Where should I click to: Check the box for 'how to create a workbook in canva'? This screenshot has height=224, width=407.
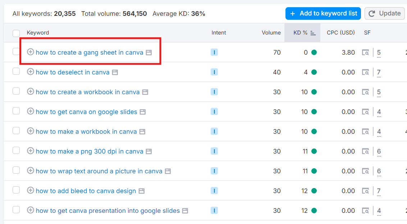tap(16, 91)
